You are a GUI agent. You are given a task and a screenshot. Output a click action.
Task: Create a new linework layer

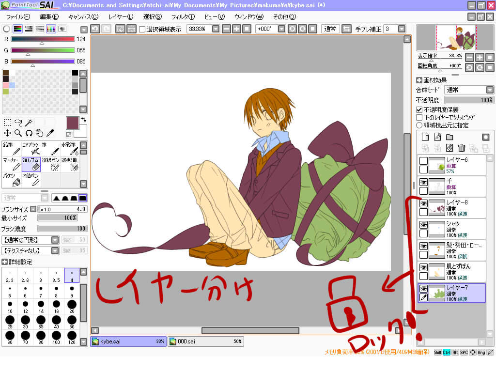(437, 137)
